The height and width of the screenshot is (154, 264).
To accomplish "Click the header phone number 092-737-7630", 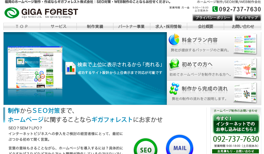I will click(240, 9).
